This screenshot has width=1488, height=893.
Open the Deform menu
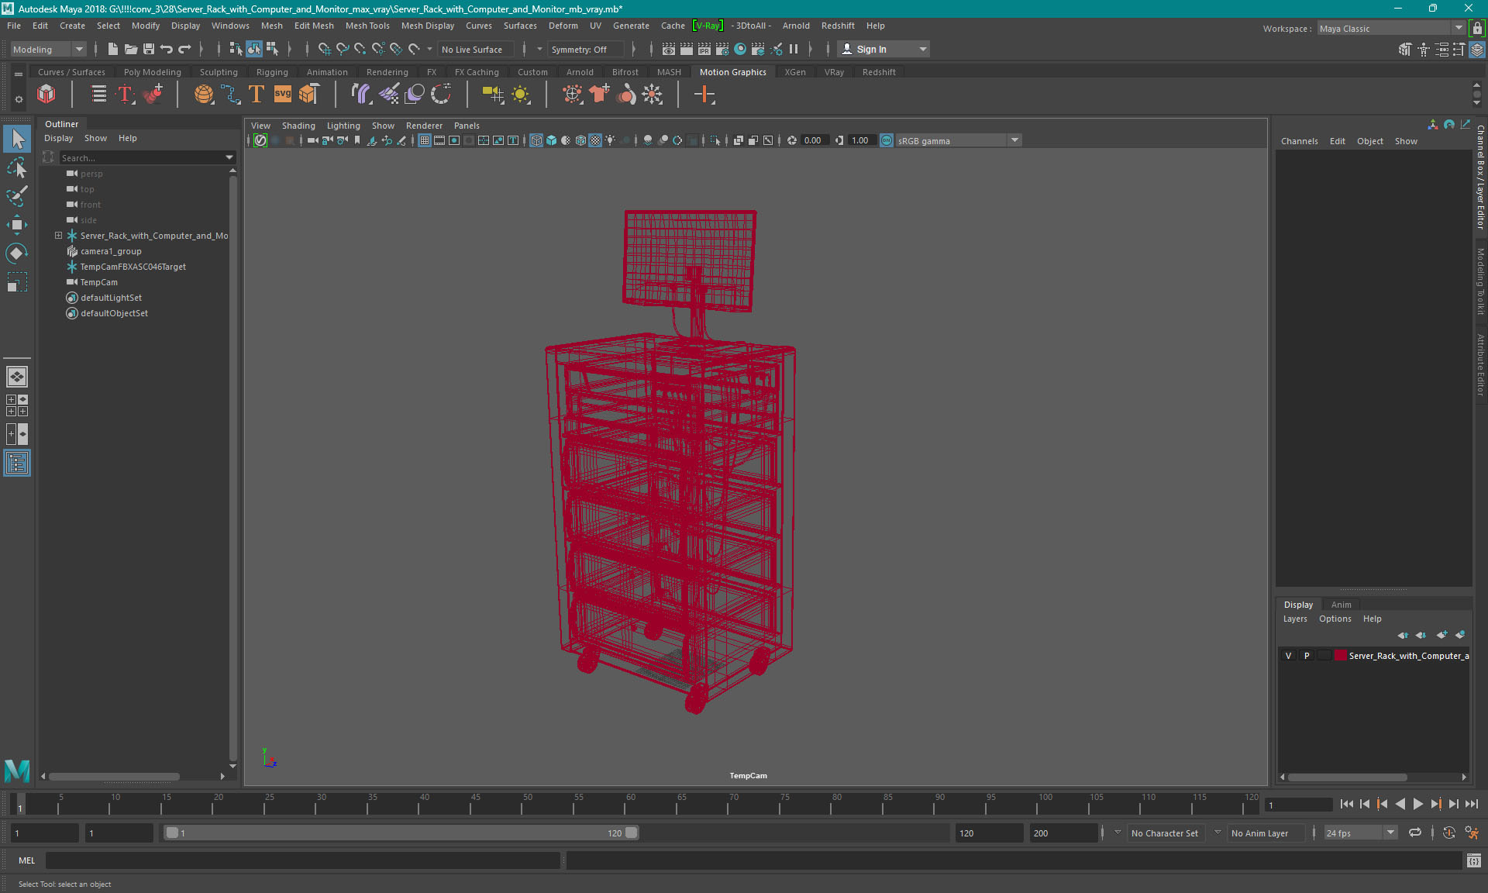coord(563,26)
